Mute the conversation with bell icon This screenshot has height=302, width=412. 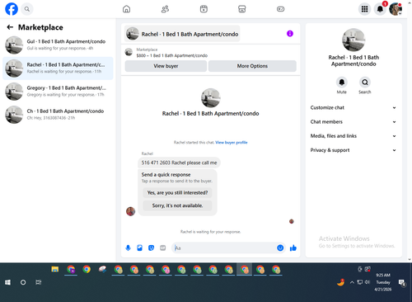342,83
